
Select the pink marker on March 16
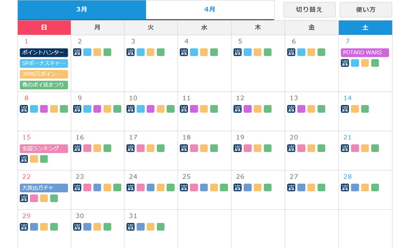pos(87,148)
